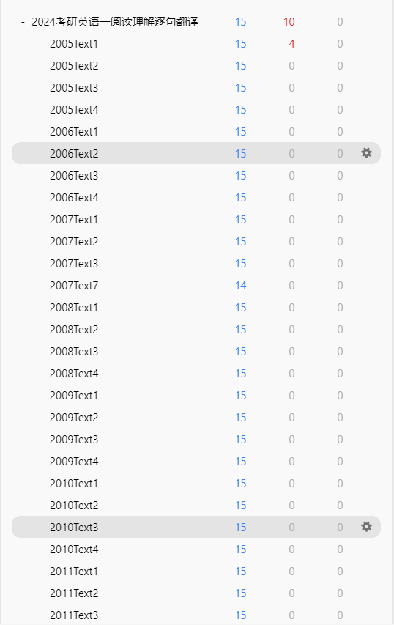
Task: Click blue new count for 2006Text1
Action: pyautogui.click(x=241, y=132)
